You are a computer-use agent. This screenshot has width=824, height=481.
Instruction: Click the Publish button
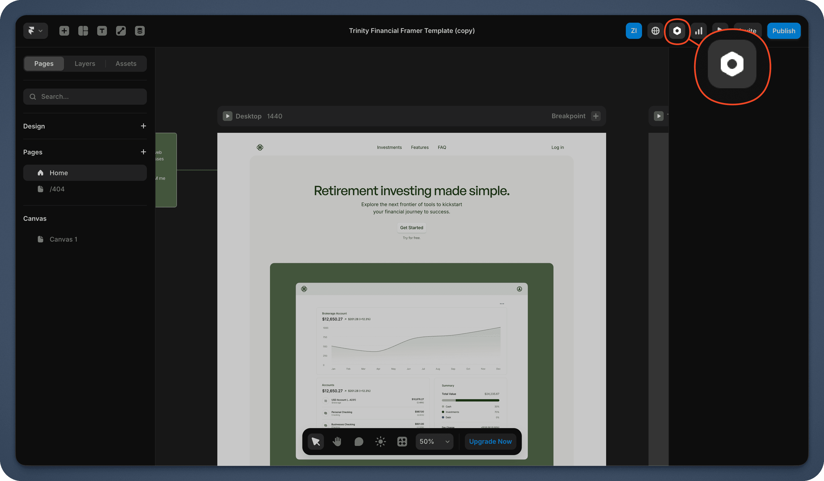click(784, 31)
